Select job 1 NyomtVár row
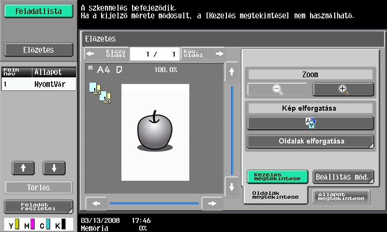Screen dimensions: 387x232 39,84
